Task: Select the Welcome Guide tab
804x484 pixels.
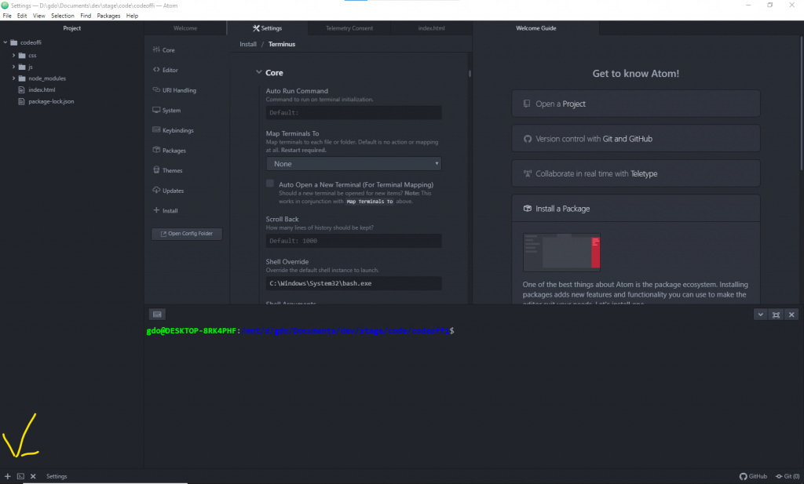Action: [x=535, y=28]
